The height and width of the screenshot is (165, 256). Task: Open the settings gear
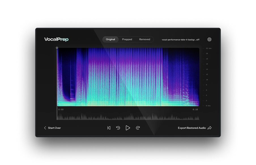click(209, 39)
